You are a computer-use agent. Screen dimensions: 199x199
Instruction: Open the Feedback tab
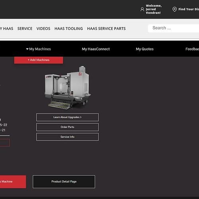(192, 49)
